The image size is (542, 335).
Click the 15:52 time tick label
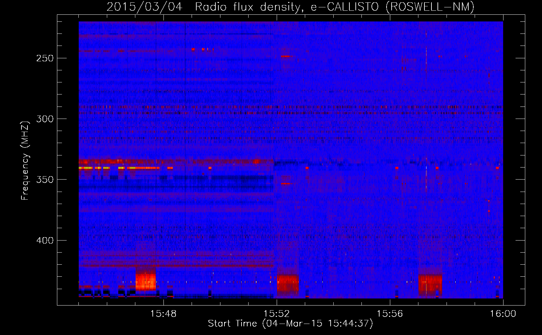click(x=276, y=314)
